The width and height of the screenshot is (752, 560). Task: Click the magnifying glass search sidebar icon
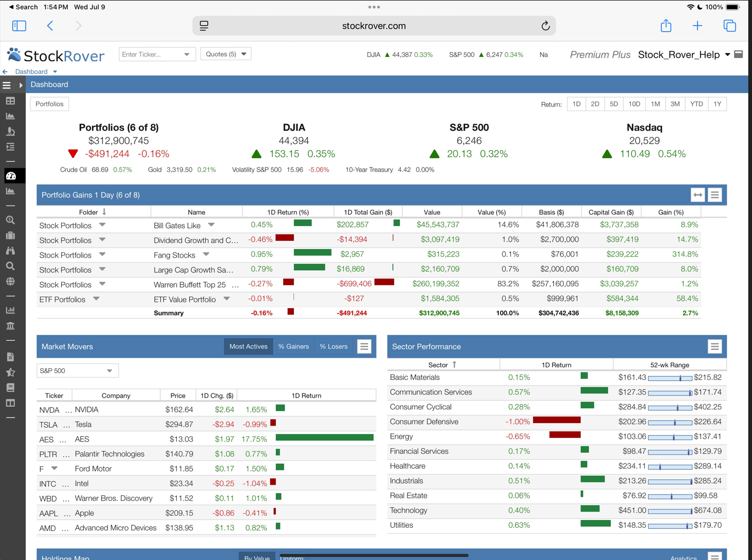tap(11, 266)
